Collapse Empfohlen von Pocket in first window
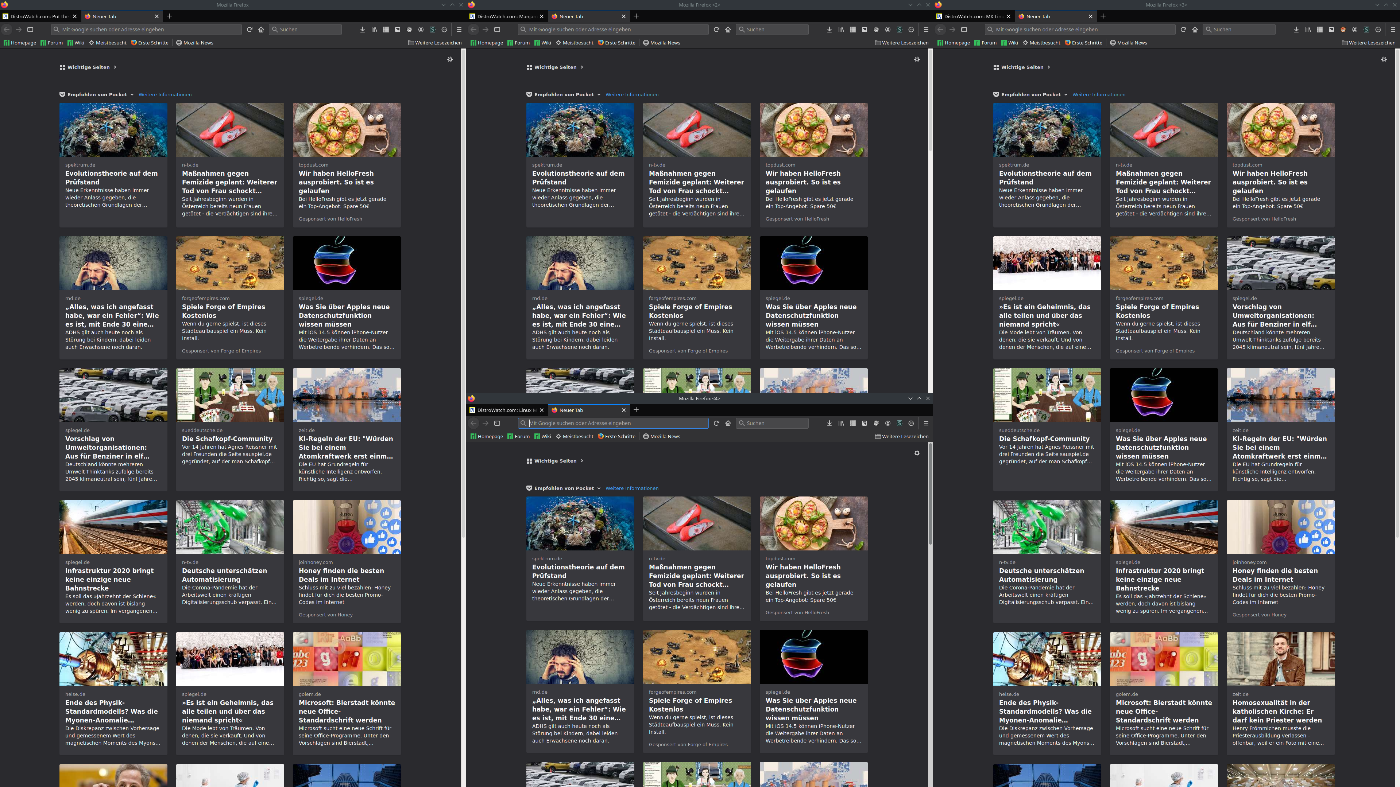Screen dimensions: 1400x787 pos(132,94)
